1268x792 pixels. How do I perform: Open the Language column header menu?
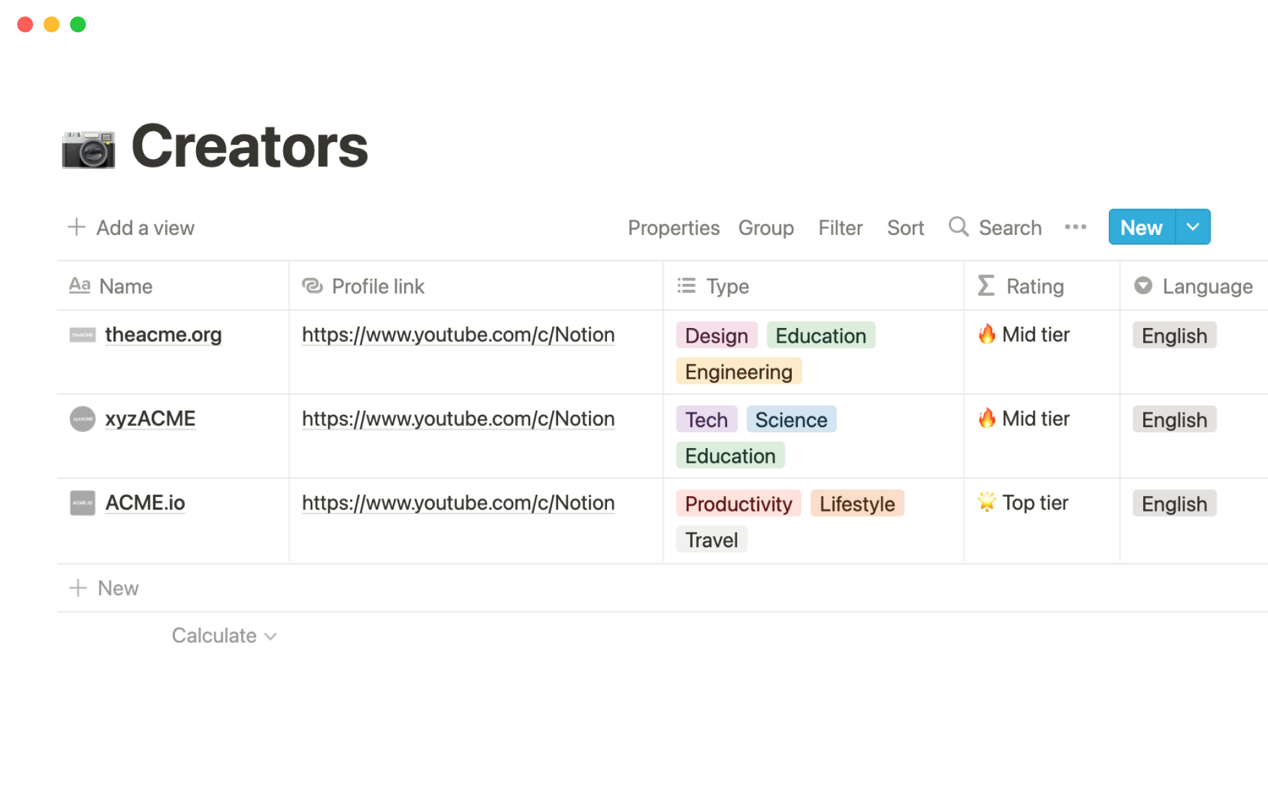[1193, 286]
